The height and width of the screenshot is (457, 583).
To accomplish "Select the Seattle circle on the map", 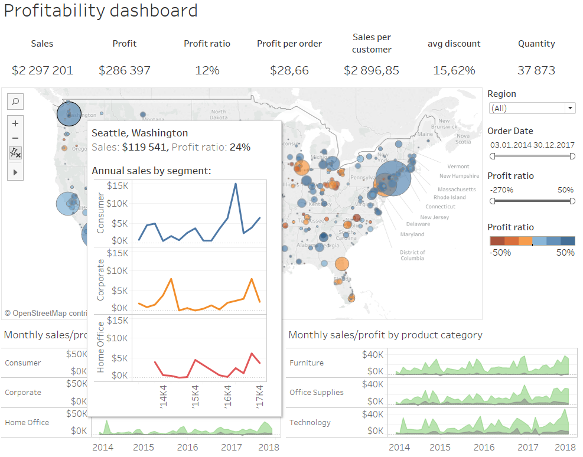I will click(x=69, y=113).
